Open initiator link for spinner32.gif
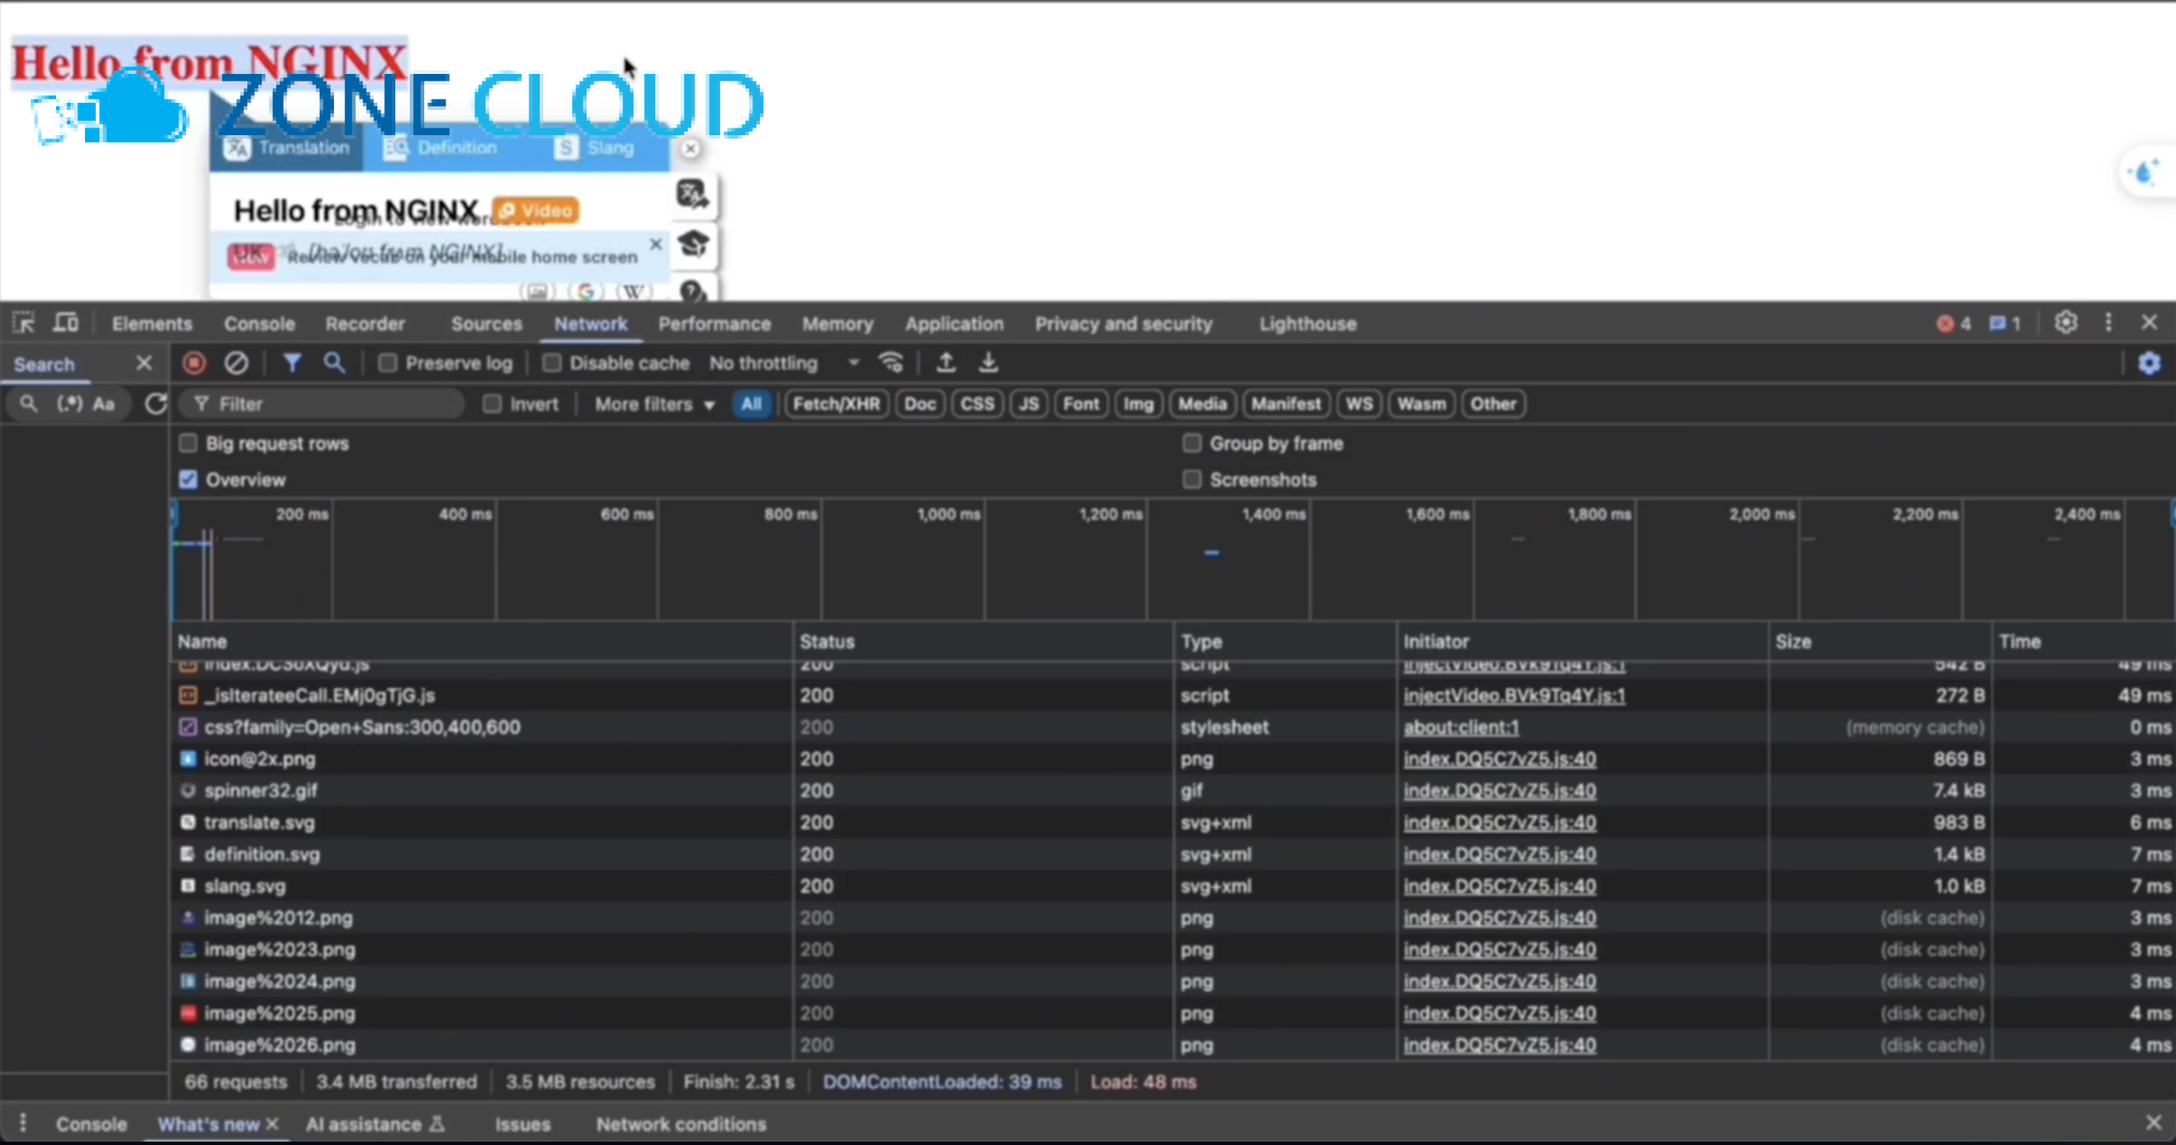The height and width of the screenshot is (1145, 2176). pyautogui.click(x=1499, y=791)
